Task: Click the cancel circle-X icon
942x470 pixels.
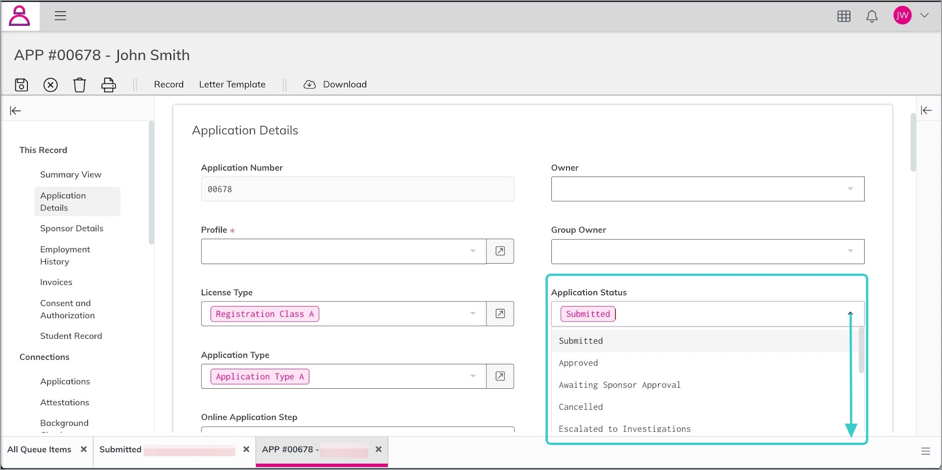Action: pos(50,85)
